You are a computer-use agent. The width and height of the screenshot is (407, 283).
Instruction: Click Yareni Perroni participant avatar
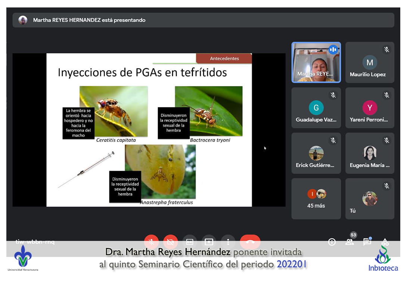coord(370,108)
